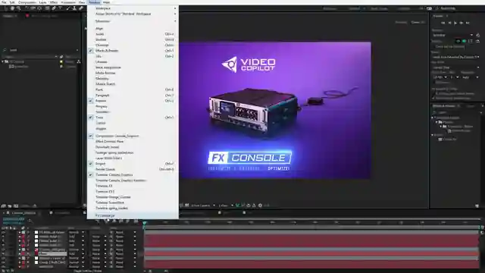
Task: Select the Pan Behind anchor point tool
Action: click(39, 8)
